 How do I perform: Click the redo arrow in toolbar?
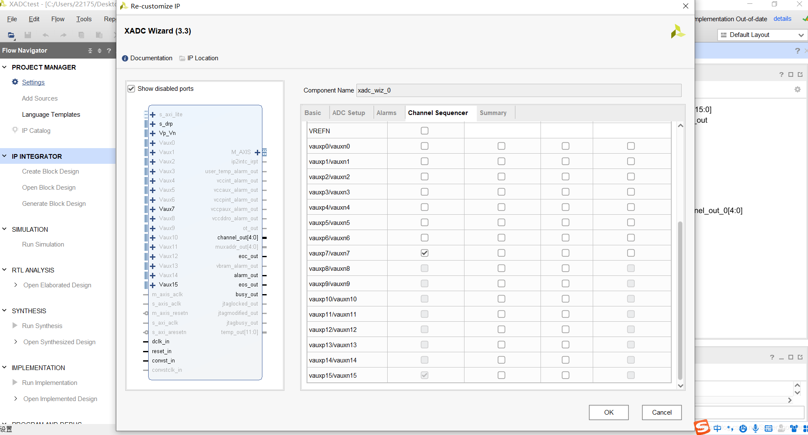click(63, 35)
